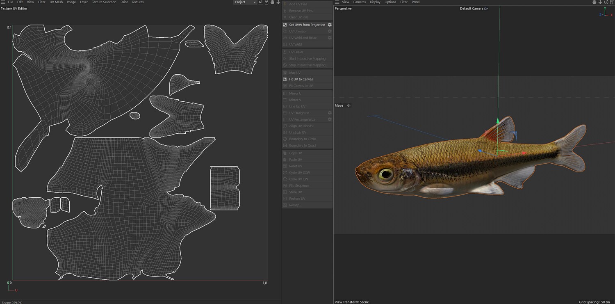Click the lock icon in UV editor toolbar

[x=266, y=2]
